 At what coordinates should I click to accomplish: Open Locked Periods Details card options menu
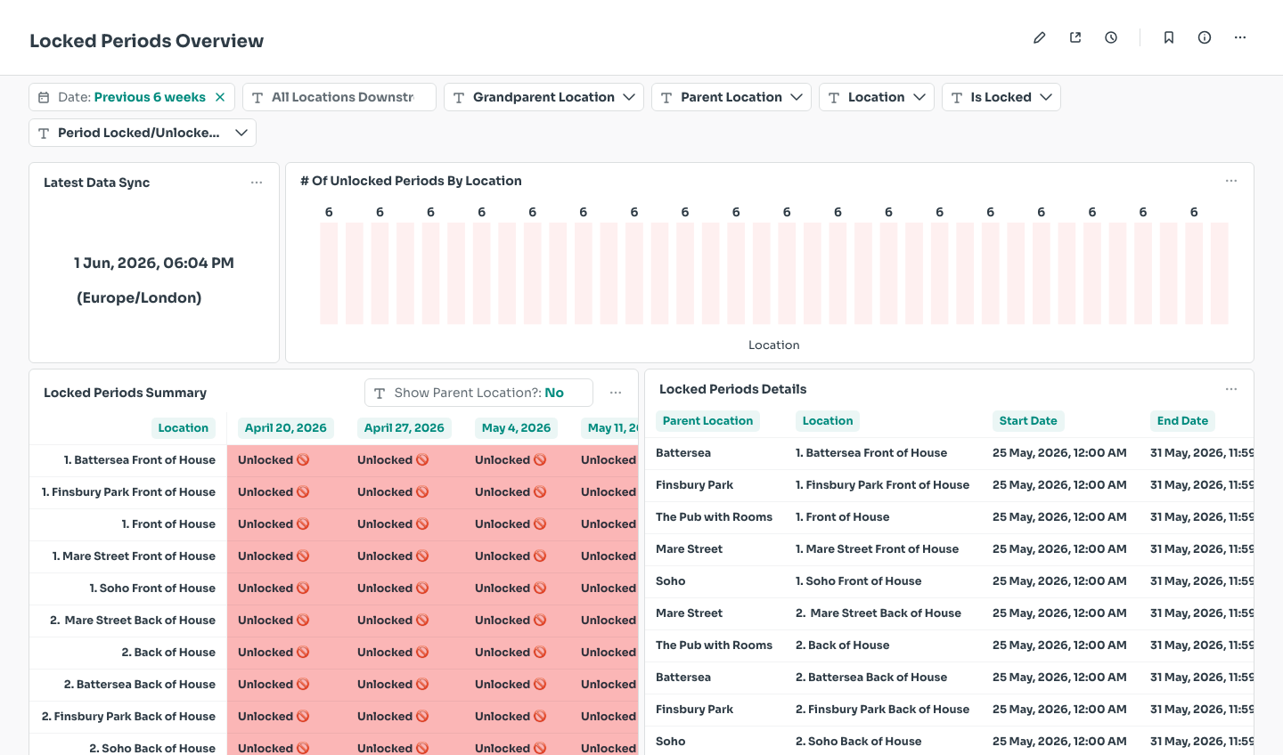[x=1231, y=389]
